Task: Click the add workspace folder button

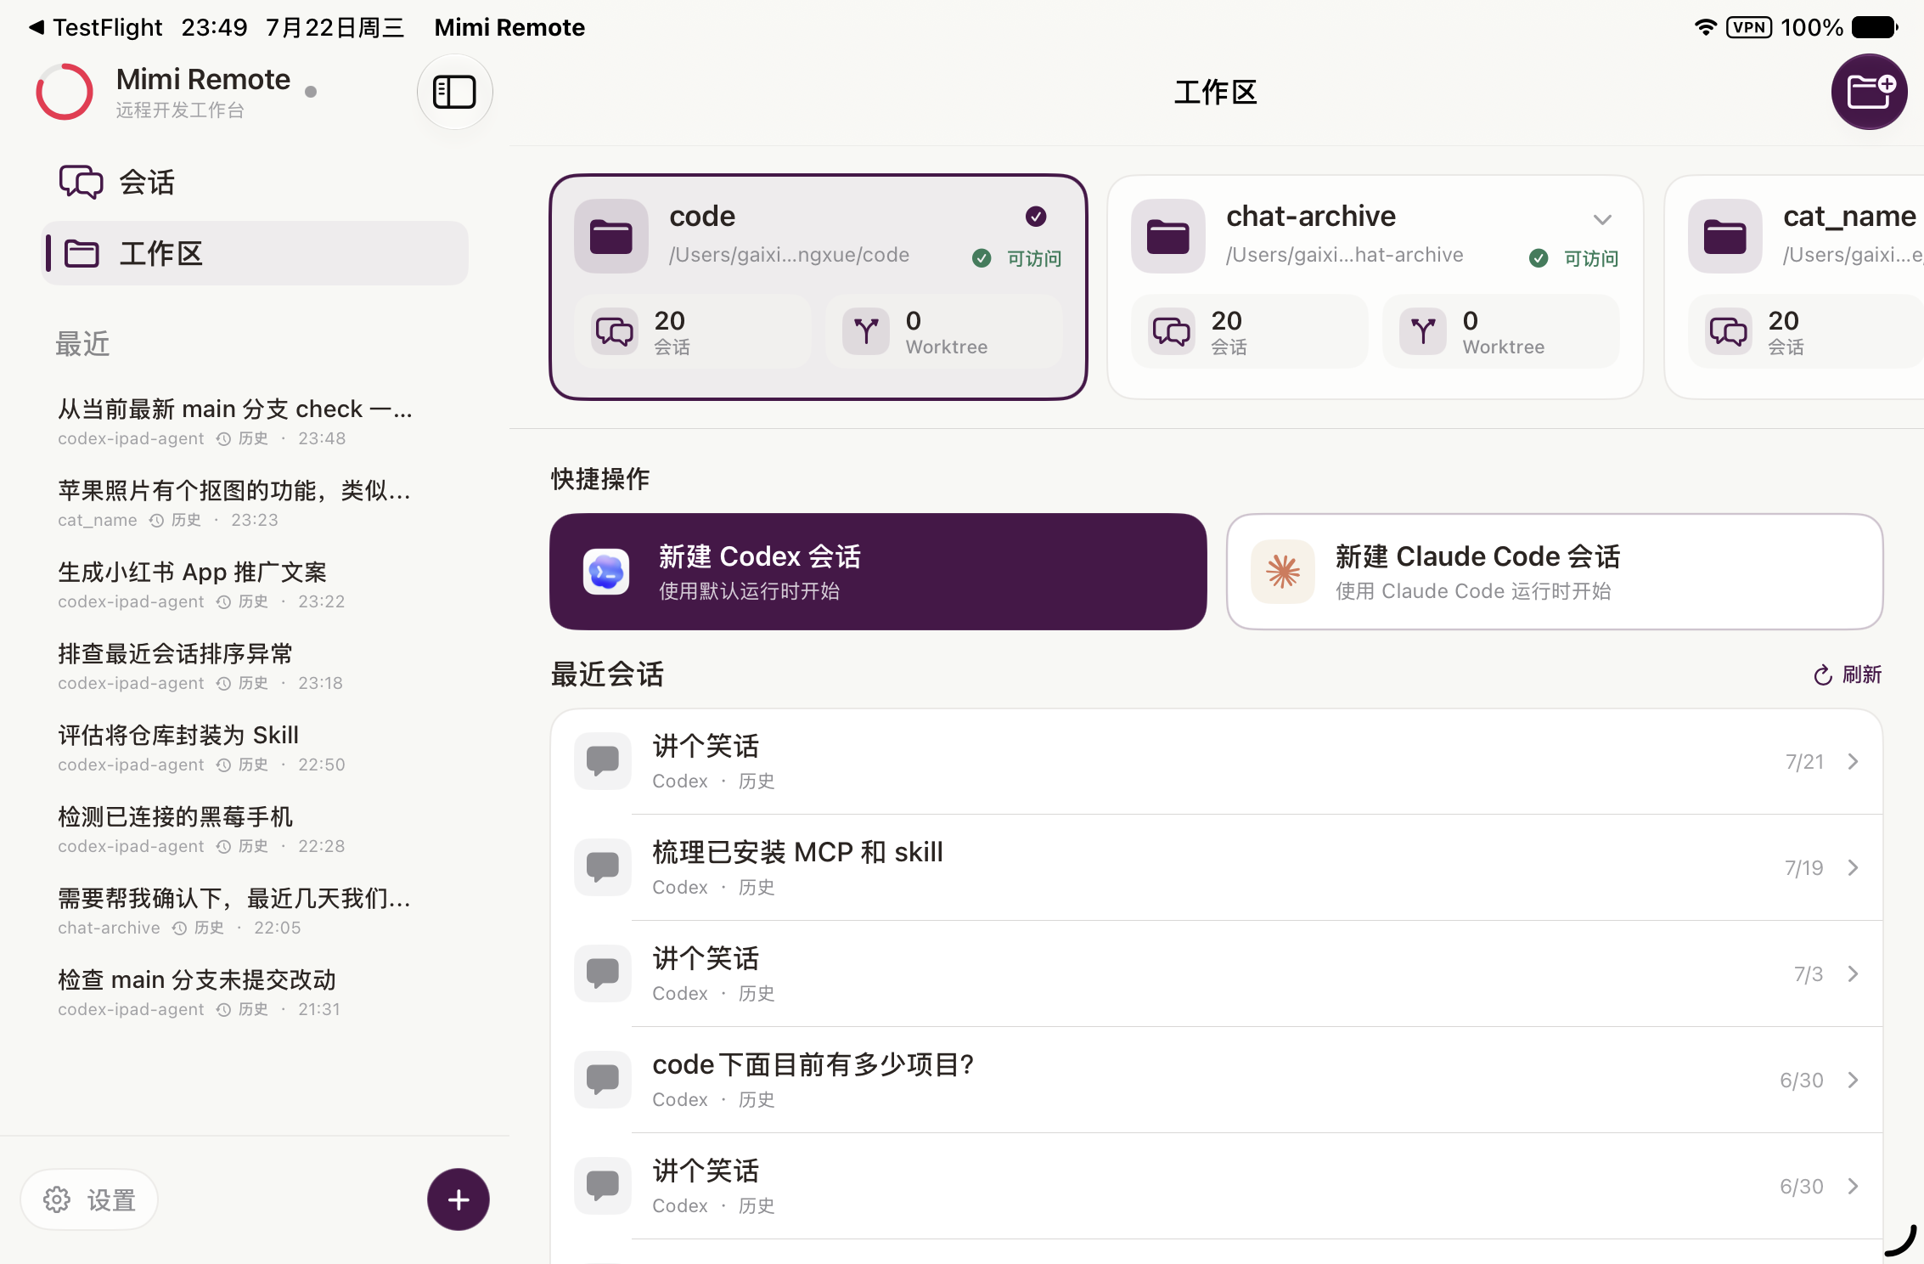Action: point(1869,92)
